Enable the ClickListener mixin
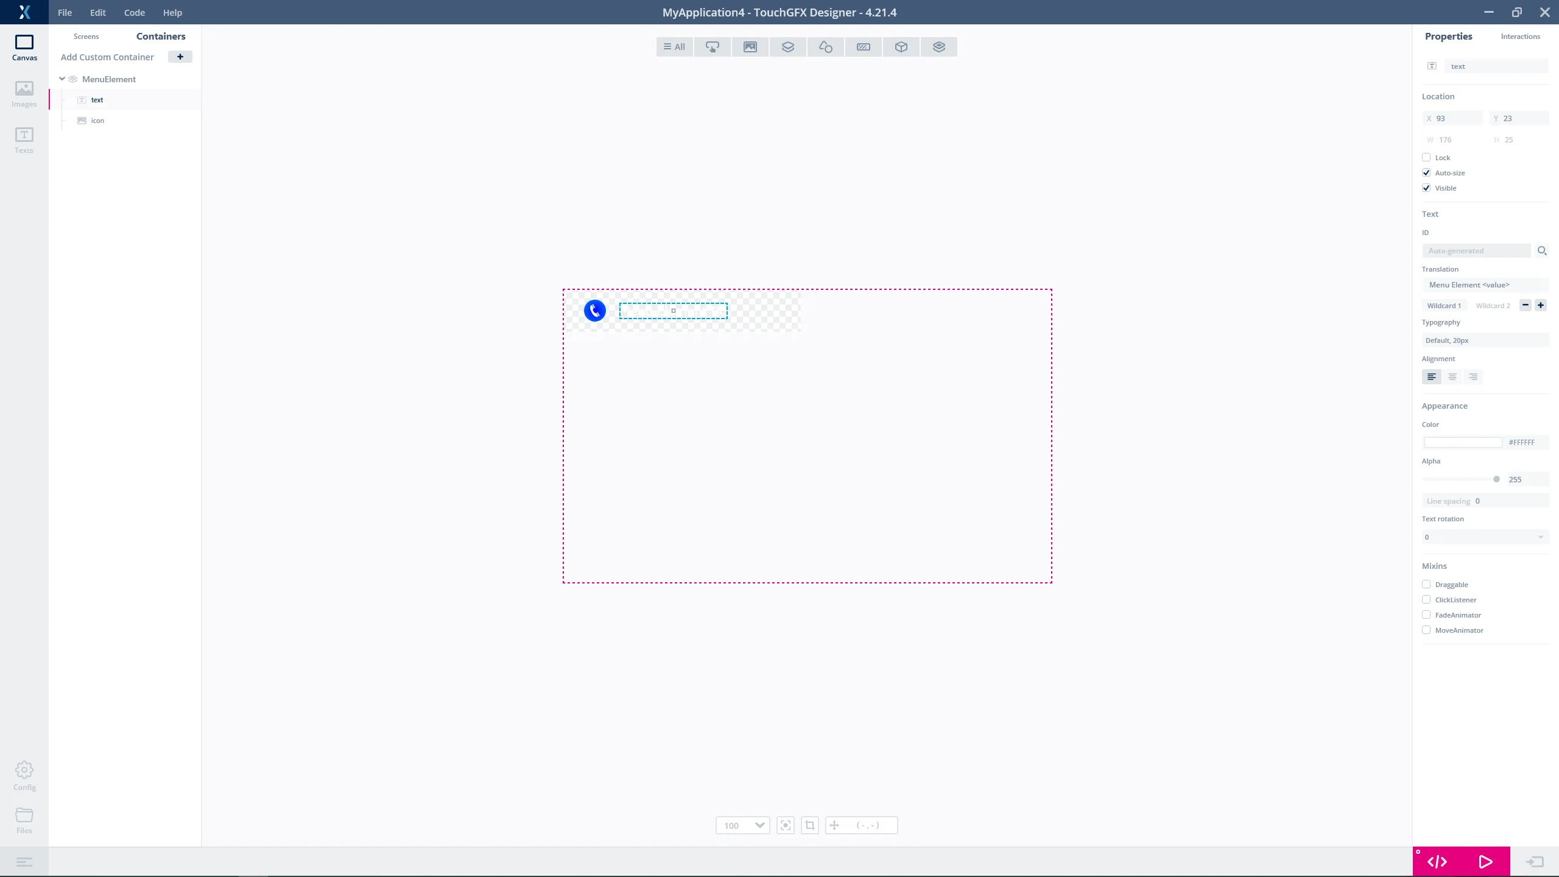 [1426, 600]
